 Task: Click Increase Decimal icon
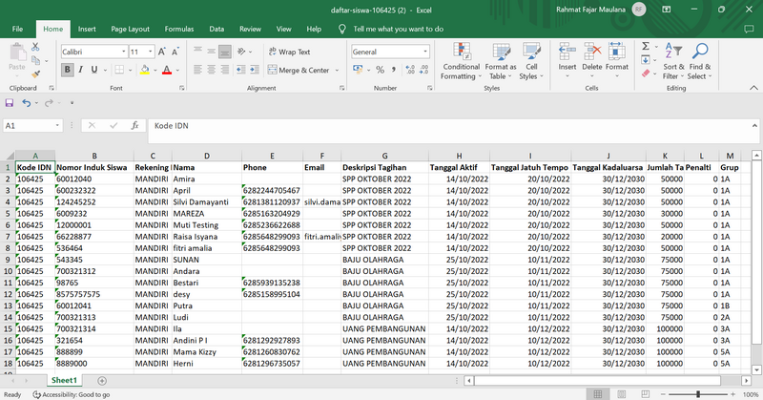pyautogui.click(x=410, y=70)
